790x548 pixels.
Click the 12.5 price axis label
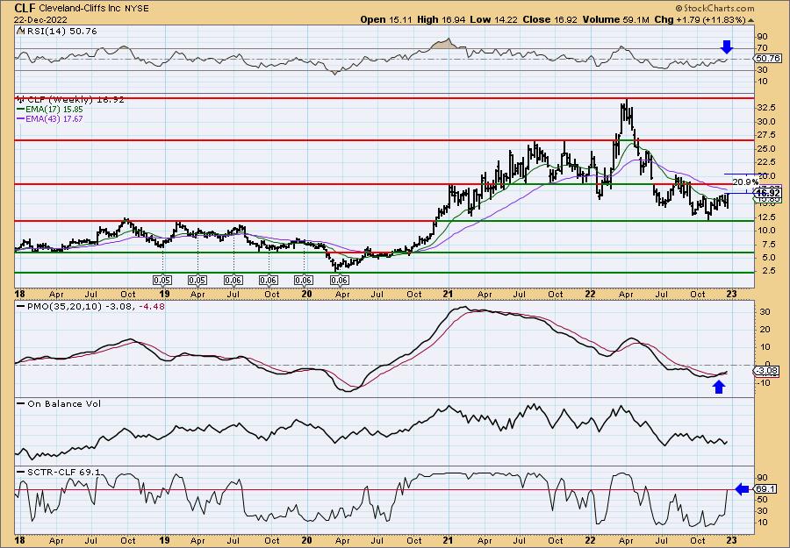[x=766, y=217]
